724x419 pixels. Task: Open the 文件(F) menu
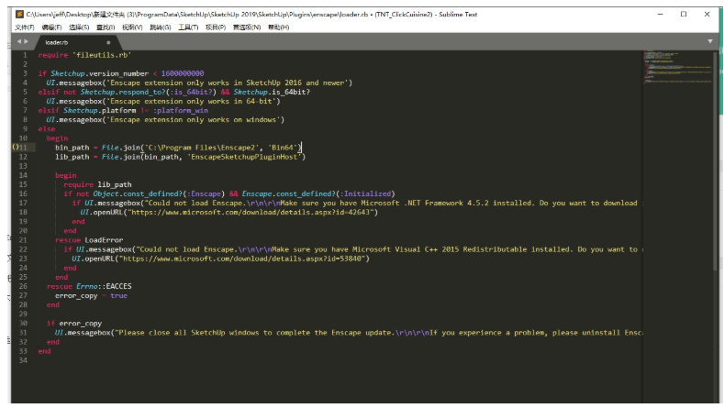(x=25, y=28)
